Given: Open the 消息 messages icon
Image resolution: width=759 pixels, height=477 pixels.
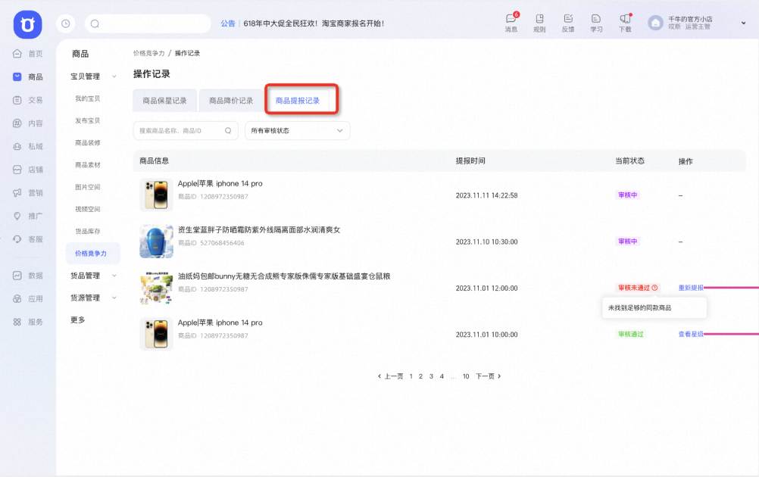Looking at the screenshot, I should point(511,20).
